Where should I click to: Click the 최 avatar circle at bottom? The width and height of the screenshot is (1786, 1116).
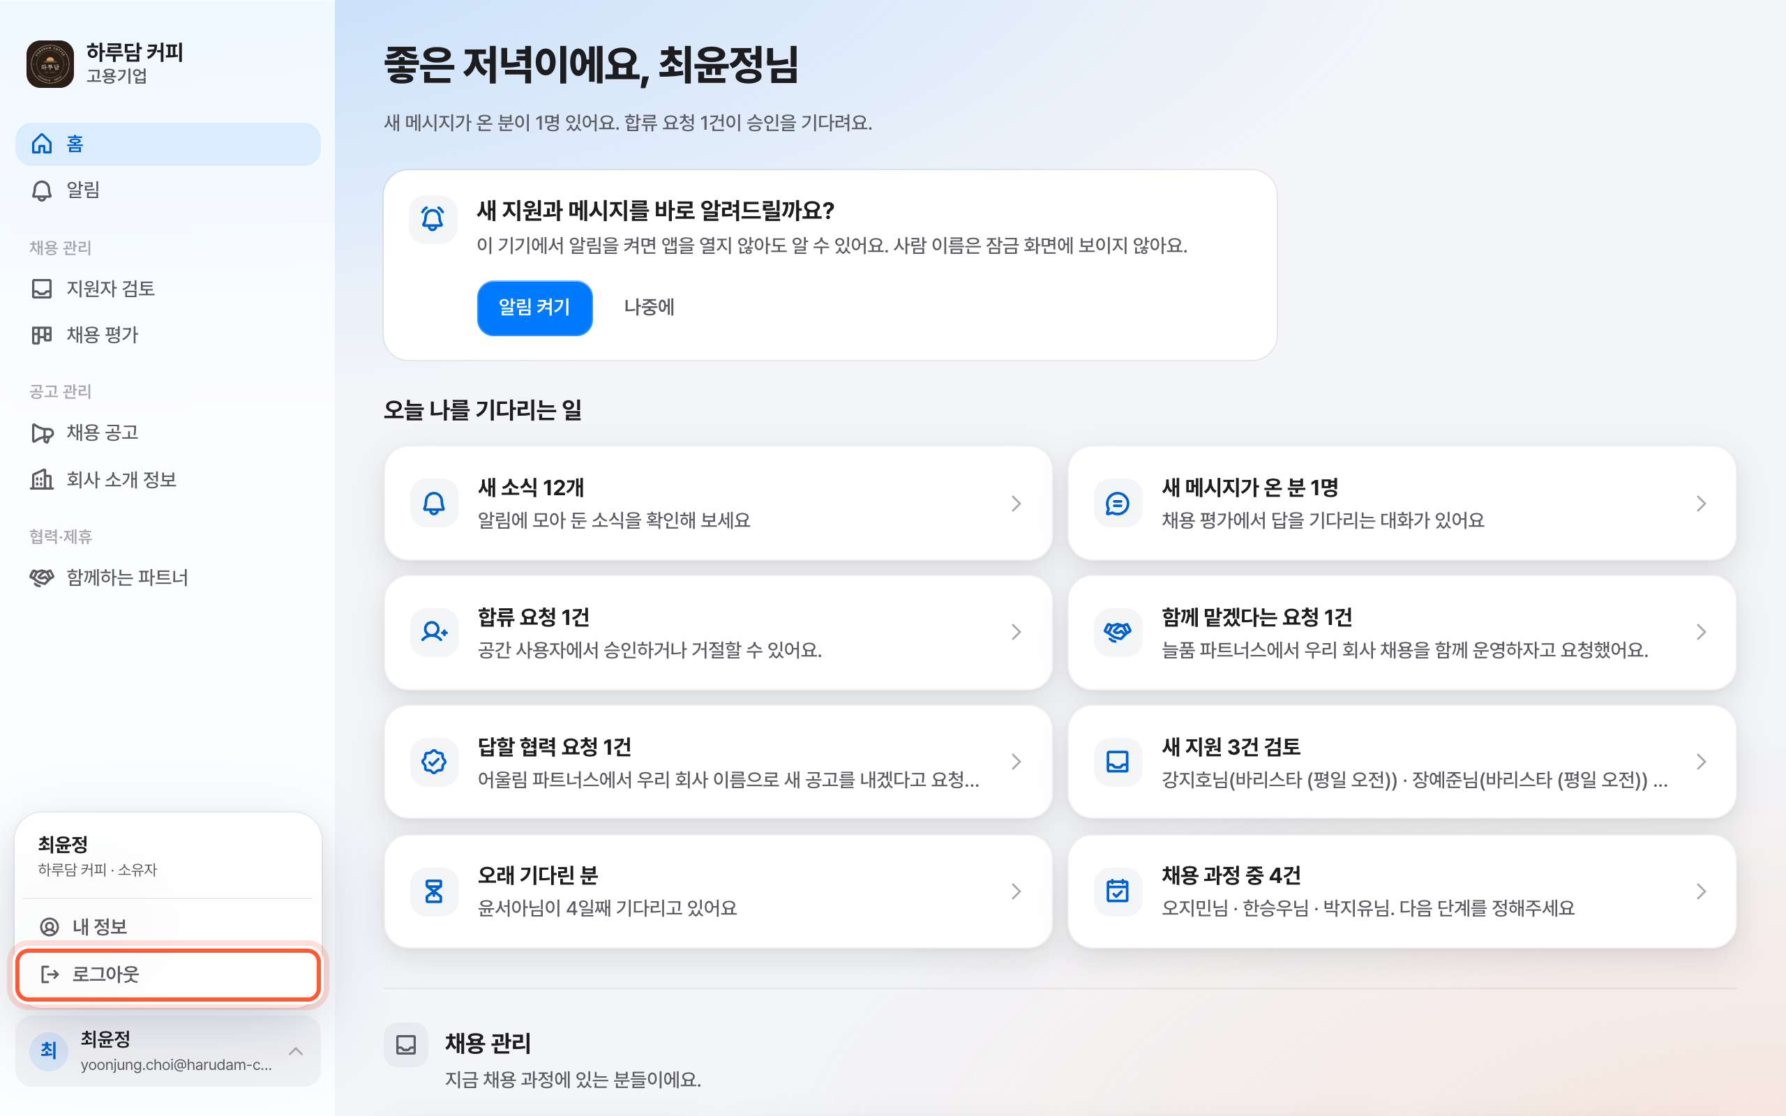pyautogui.click(x=49, y=1050)
